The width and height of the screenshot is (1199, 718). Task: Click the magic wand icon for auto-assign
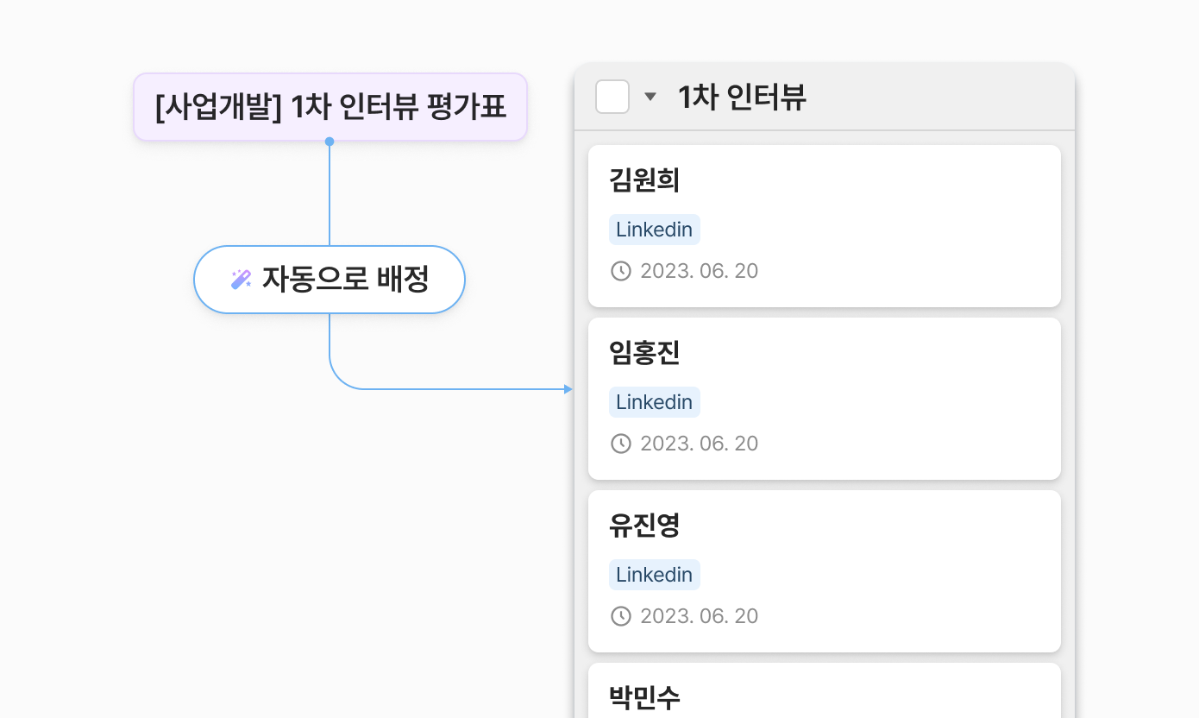point(241,280)
